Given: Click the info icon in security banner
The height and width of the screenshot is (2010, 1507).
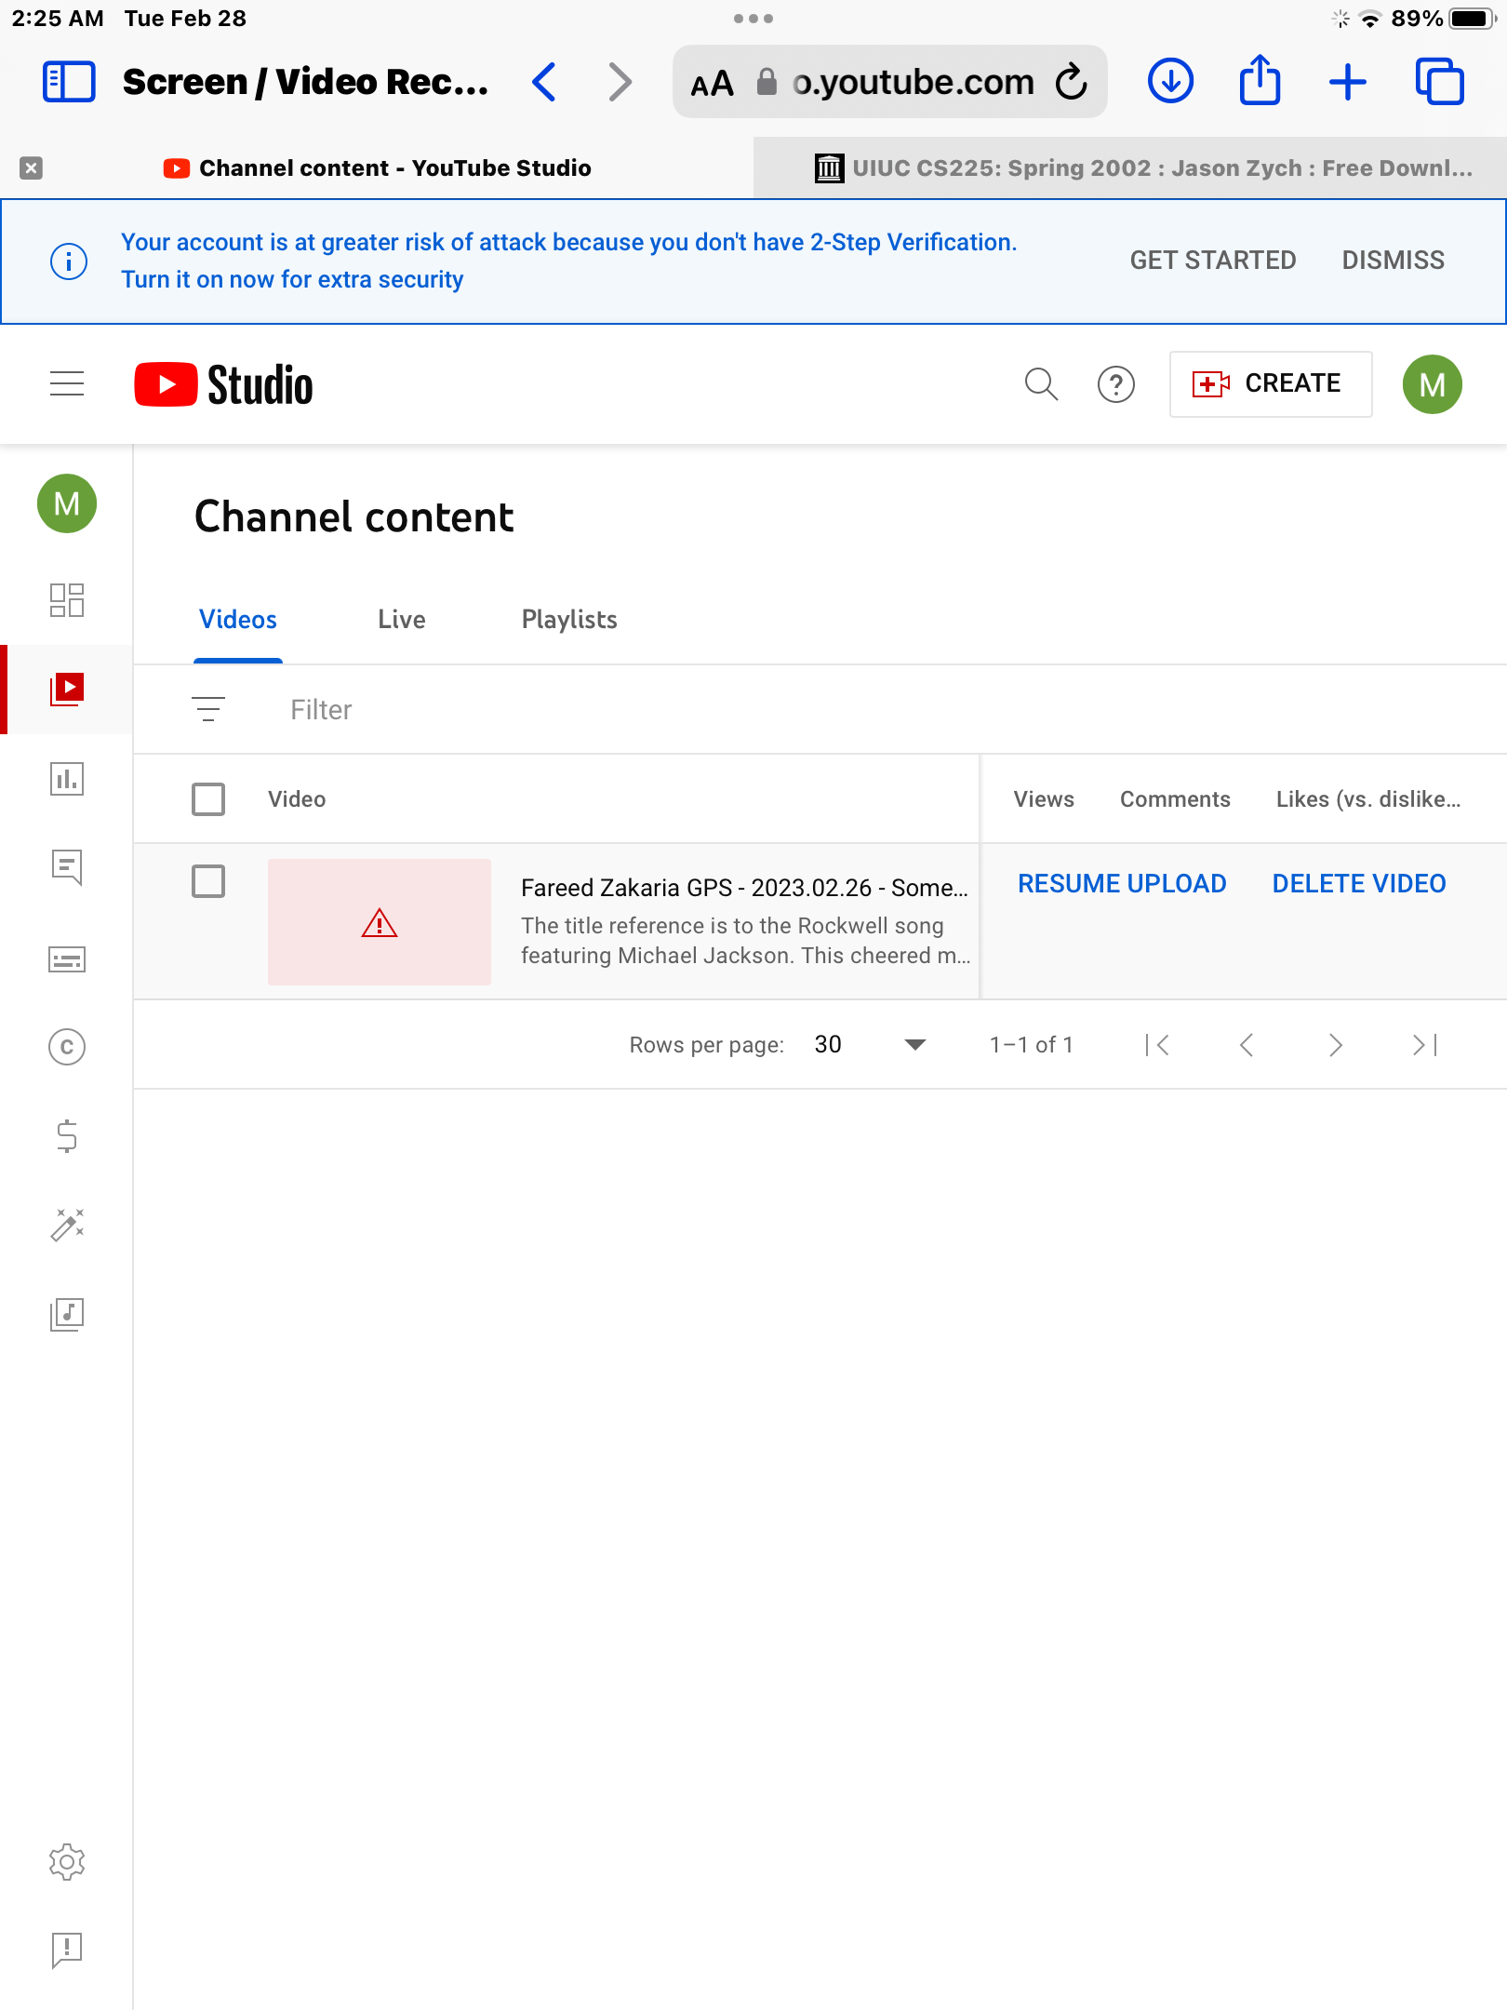Looking at the screenshot, I should [x=69, y=261].
